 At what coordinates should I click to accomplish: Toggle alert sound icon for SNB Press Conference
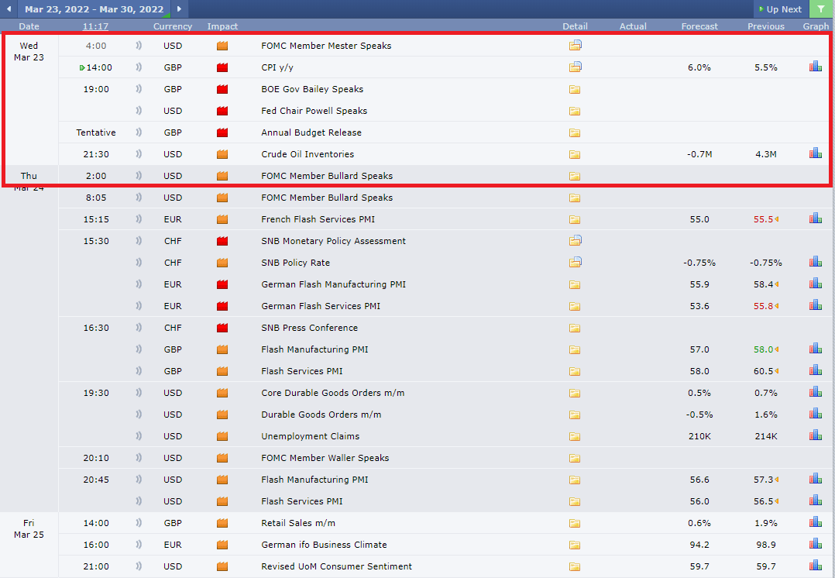tap(139, 328)
